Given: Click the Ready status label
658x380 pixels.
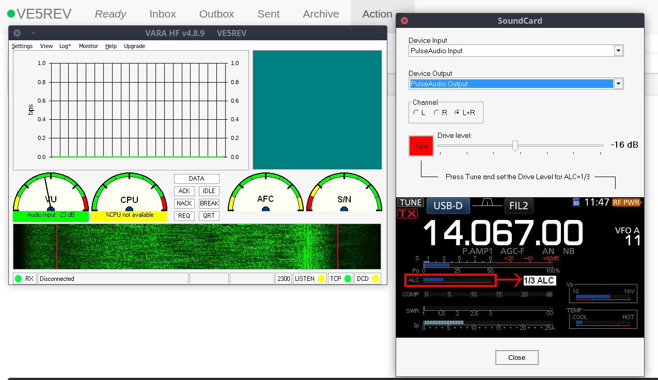Looking at the screenshot, I should [x=111, y=14].
